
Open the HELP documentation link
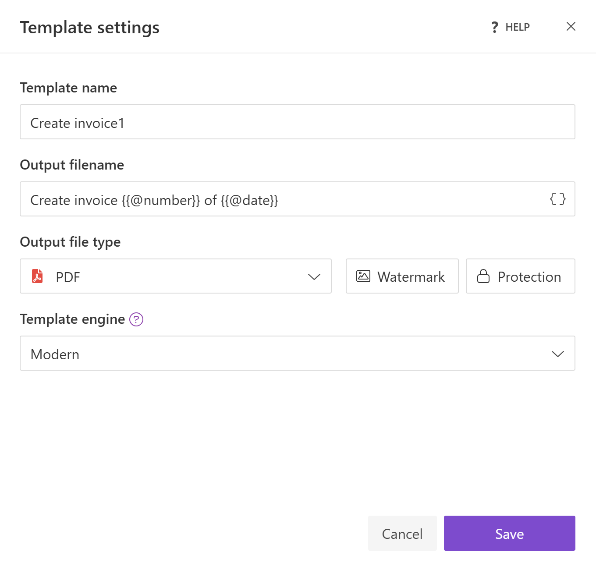pos(517,27)
